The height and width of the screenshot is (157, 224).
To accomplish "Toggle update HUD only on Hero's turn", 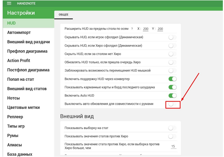I will (172, 62).
